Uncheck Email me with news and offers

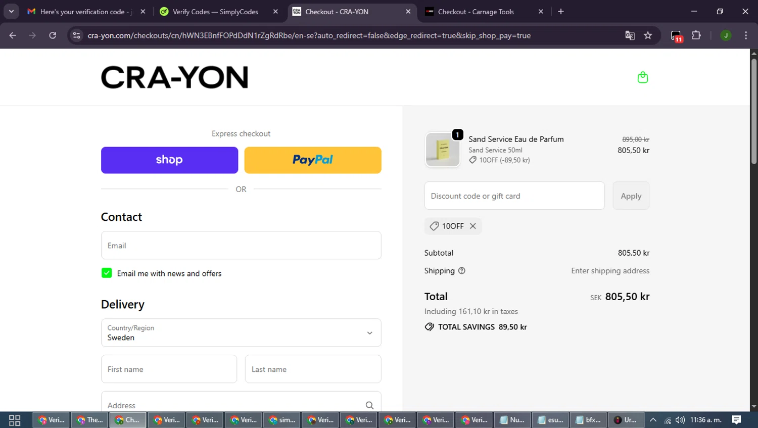pos(107,273)
